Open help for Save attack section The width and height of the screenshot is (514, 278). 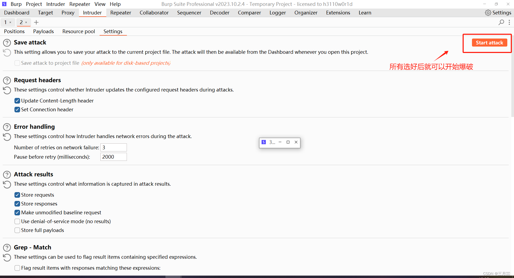[x=7, y=43]
